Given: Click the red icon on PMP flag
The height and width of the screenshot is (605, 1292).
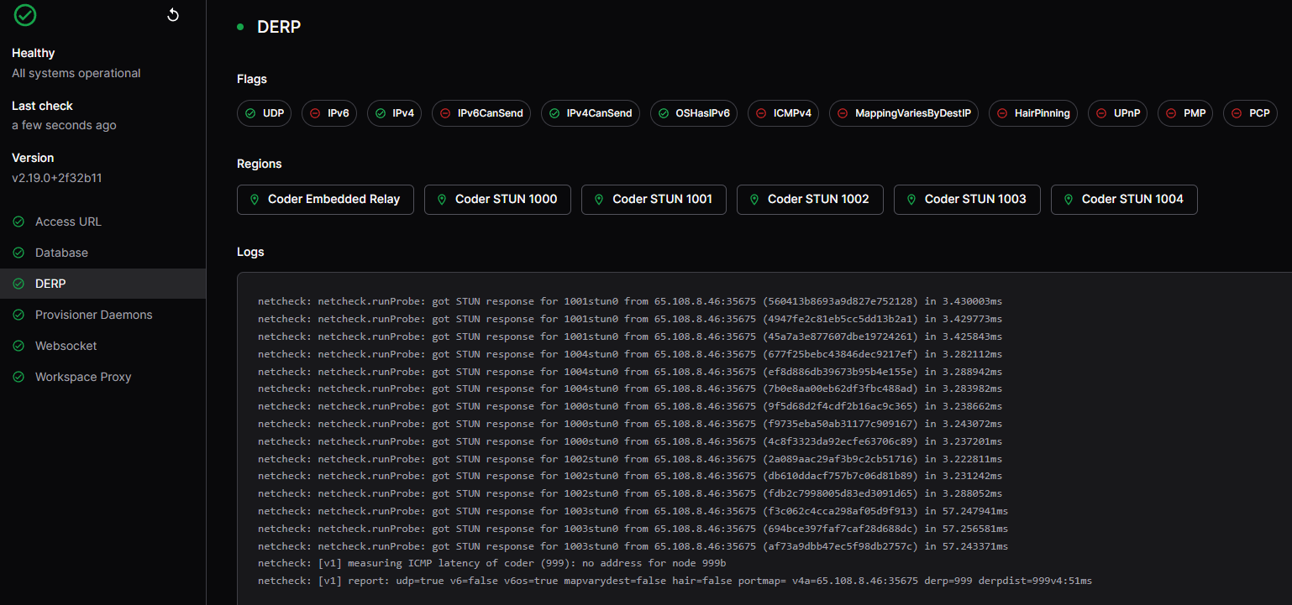Looking at the screenshot, I should (1171, 113).
